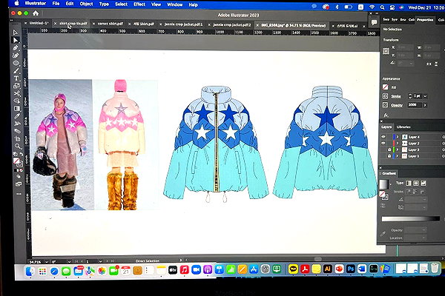Viewport: 445px width, 296px height.
Task: Open the Window menu
Action: [174, 4]
